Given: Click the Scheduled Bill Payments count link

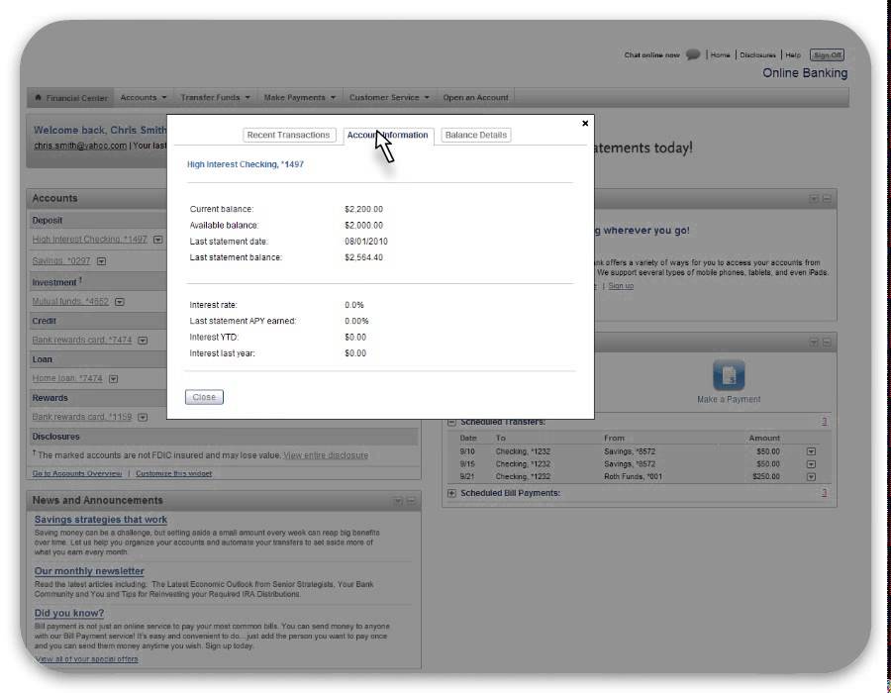Looking at the screenshot, I should [x=824, y=492].
